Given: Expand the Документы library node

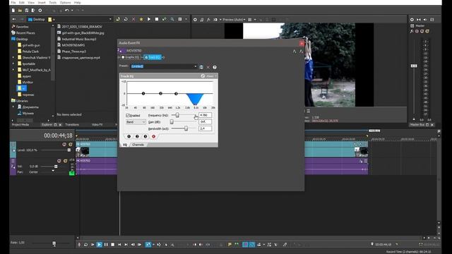Looking at the screenshot, I should click(13, 107).
